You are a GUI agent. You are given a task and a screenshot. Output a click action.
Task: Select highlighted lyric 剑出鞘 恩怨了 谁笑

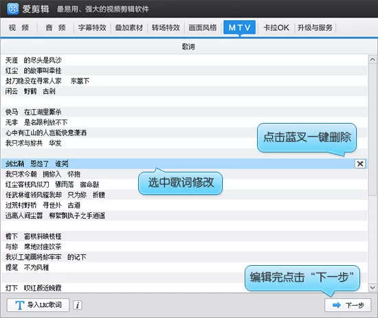pyautogui.click(x=184, y=164)
